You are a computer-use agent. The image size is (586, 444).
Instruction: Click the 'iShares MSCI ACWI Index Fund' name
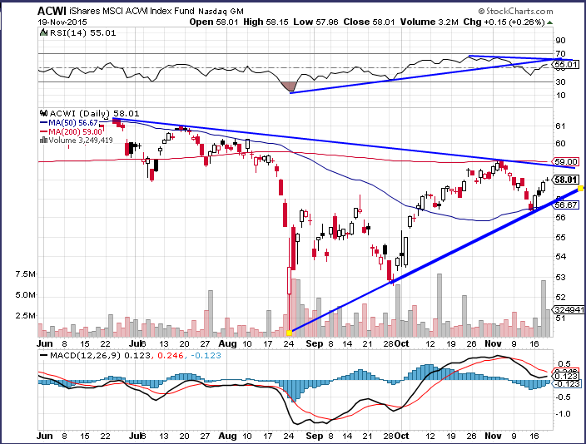(132, 11)
